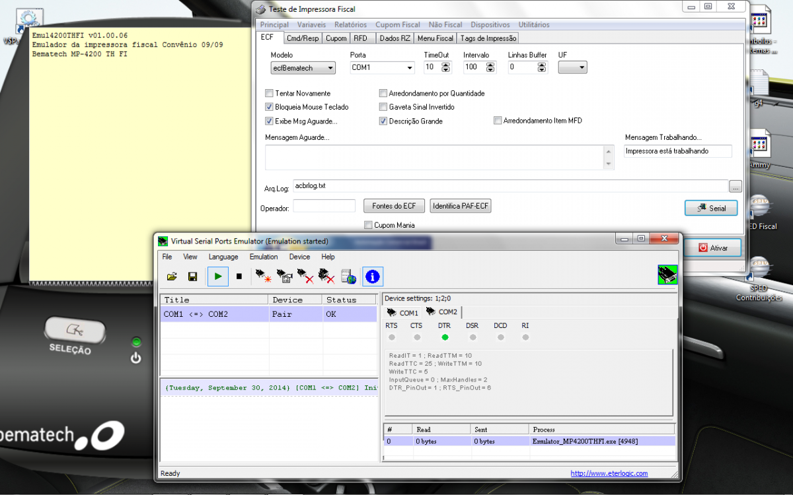Select the Emulator_MP4200THFI.exe process row

pyautogui.click(x=529, y=441)
